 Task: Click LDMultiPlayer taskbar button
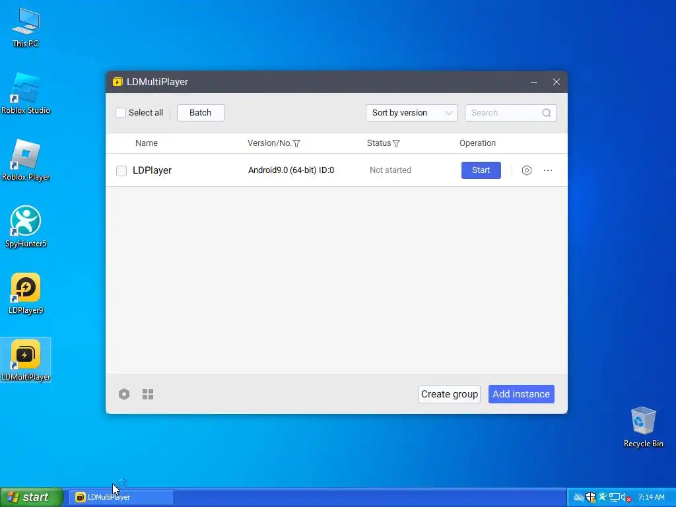pyautogui.click(x=121, y=498)
